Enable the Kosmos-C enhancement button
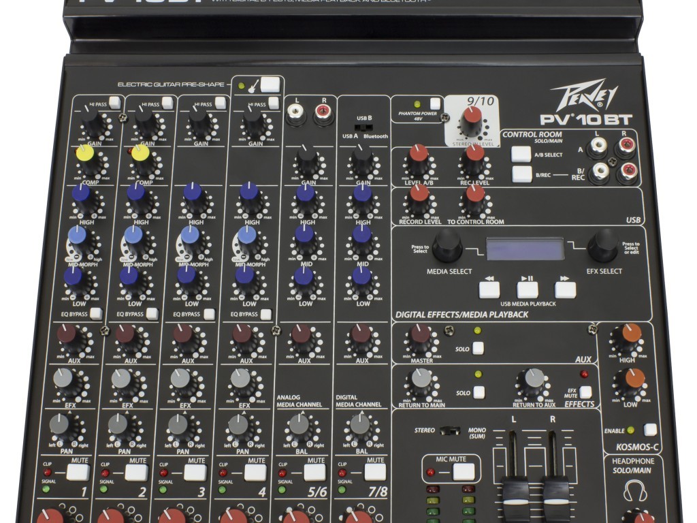This screenshot has height=523, width=697. pyautogui.click(x=651, y=430)
